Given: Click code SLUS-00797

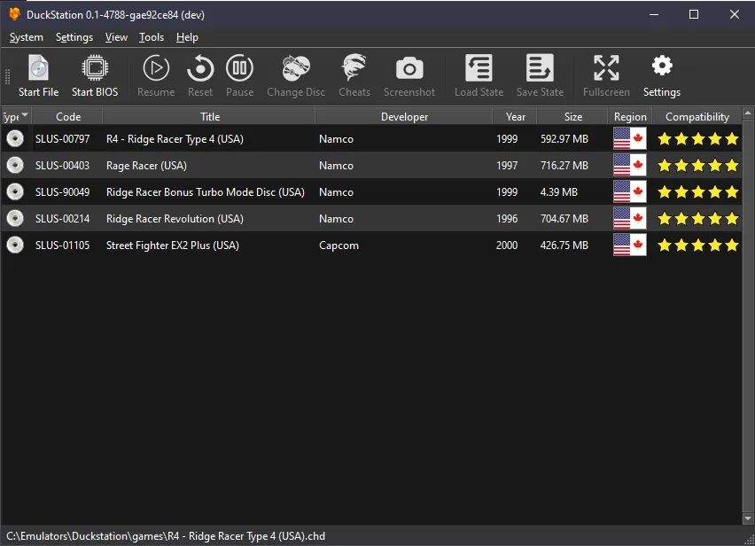Looking at the screenshot, I should tap(62, 139).
